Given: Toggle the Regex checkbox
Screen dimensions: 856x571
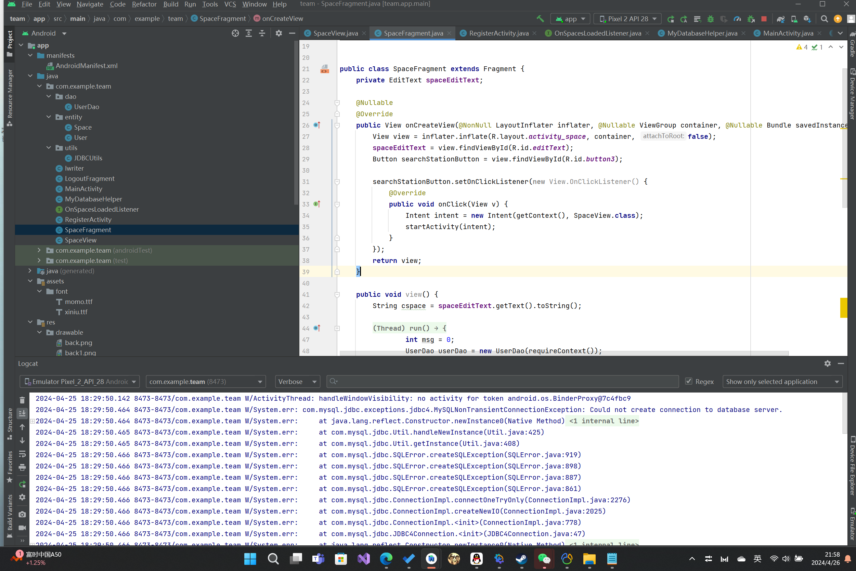Looking at the screenshot, I should point(688,381).
